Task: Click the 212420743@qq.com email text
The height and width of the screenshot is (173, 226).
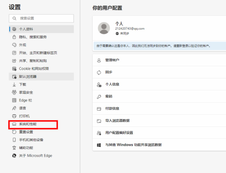Action: (130, 29)
